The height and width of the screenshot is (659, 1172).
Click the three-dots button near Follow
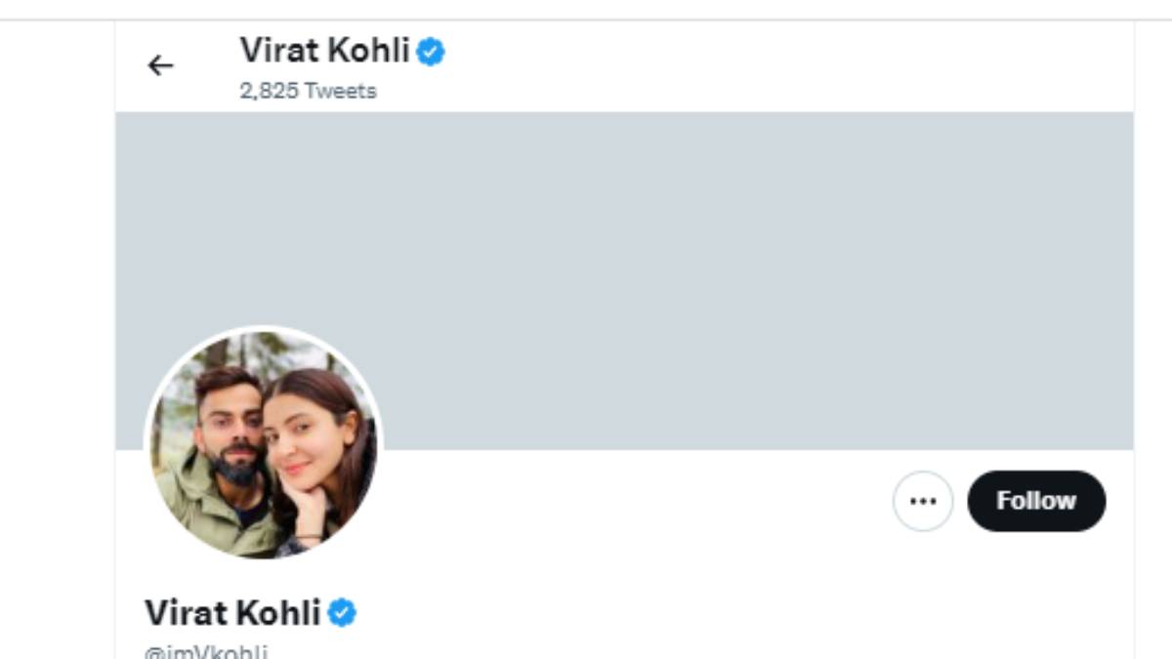tap(922, 501)
